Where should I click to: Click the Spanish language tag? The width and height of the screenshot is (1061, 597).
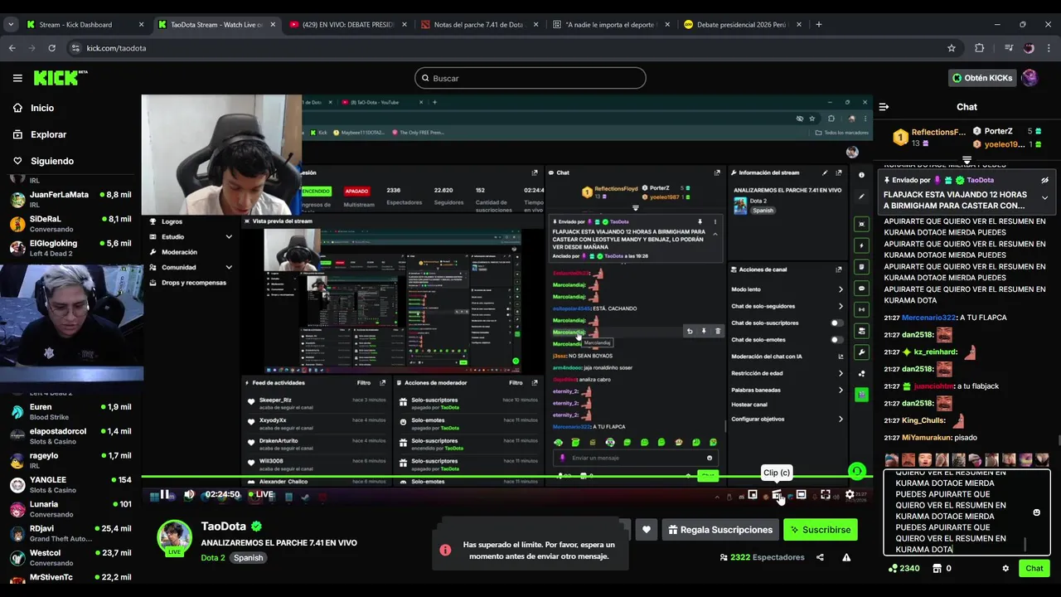[x=248, y=558]
